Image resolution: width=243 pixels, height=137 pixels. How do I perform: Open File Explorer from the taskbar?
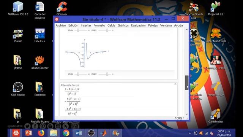pyautogui.click(x=54, y=133)
